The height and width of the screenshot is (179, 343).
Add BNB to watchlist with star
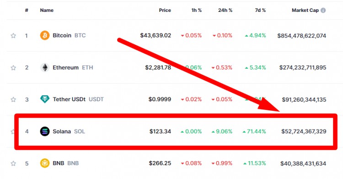tap(13, 163)
